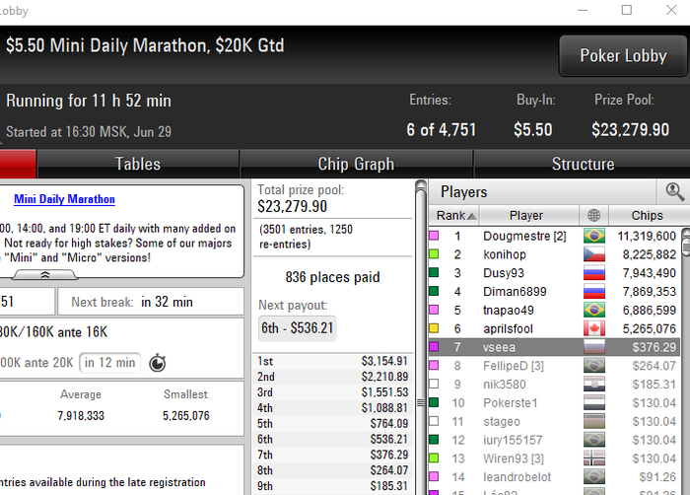The image size is (690, 495).
Task: Click the globe country column header
Action: [593, 215]
